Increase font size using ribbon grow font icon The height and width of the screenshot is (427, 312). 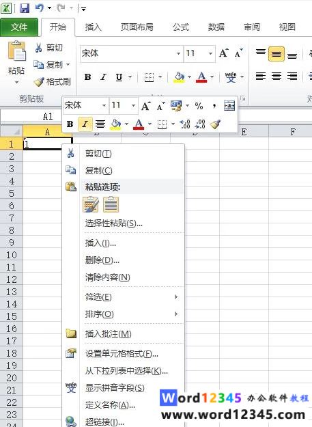[x=224, y=53]
